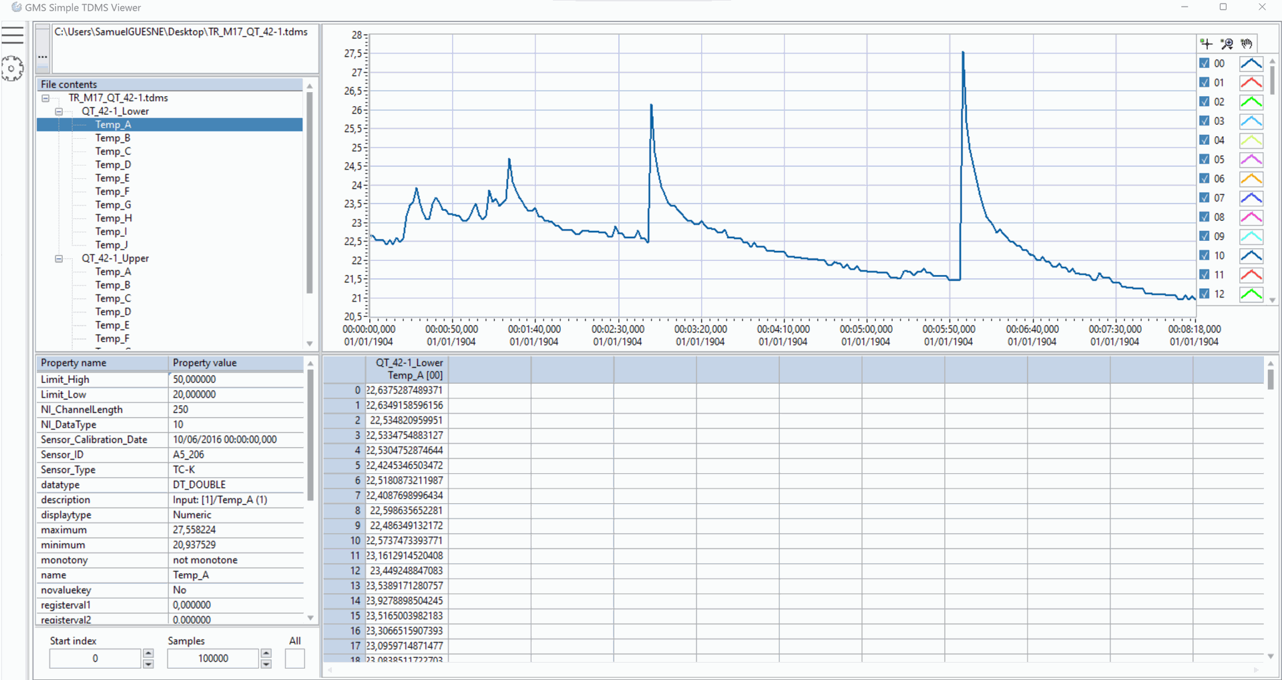Viewport: 1282px width, 680px height.
Task: Select the graph pan hand tool
Action: coord(1247,44)
